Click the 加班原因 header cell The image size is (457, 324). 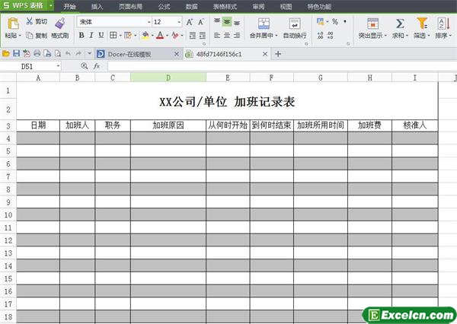168,125
